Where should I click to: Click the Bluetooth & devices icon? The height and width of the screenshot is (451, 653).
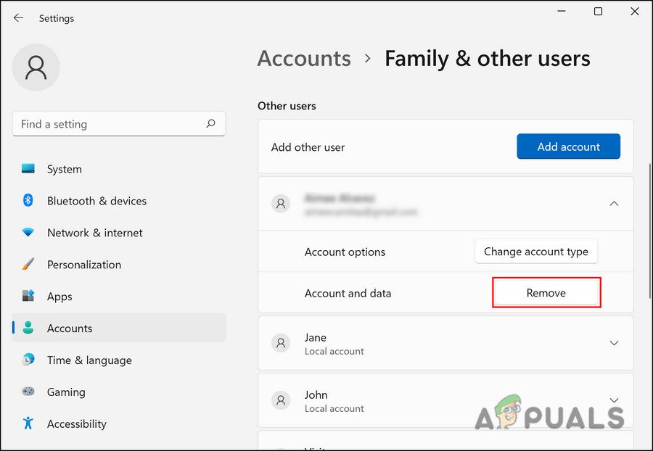tap(28, 201)
